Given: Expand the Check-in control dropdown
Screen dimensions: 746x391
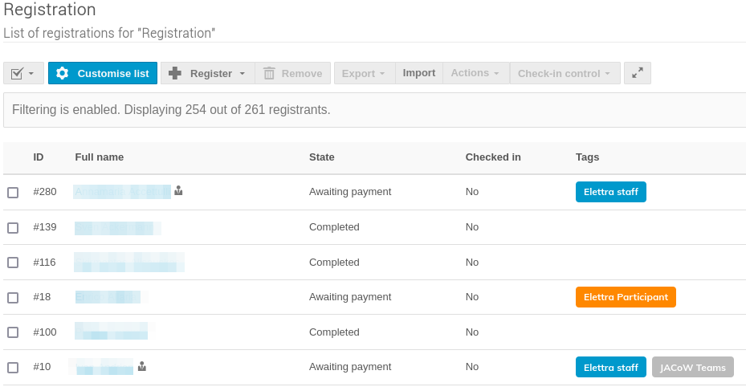Looking at the screenshot, I should click(x=564, y=73).
